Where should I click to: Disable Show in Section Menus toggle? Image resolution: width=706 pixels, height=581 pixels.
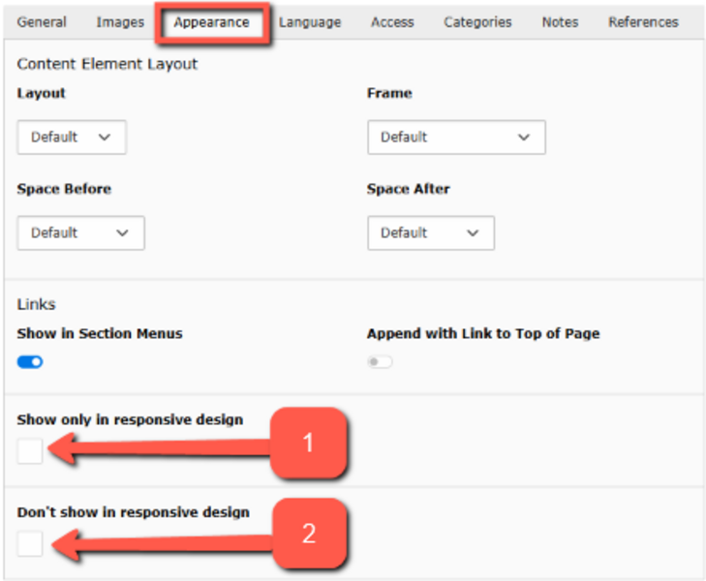pyautogui.click(x=30, y=362)
